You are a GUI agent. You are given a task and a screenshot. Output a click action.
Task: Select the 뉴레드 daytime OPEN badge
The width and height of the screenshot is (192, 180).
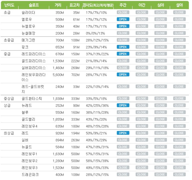[123, 106]
